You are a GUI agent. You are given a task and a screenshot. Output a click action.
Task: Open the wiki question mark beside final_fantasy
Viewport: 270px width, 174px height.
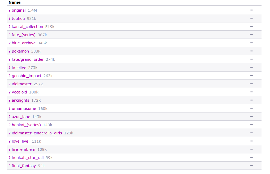click(10, 166)
